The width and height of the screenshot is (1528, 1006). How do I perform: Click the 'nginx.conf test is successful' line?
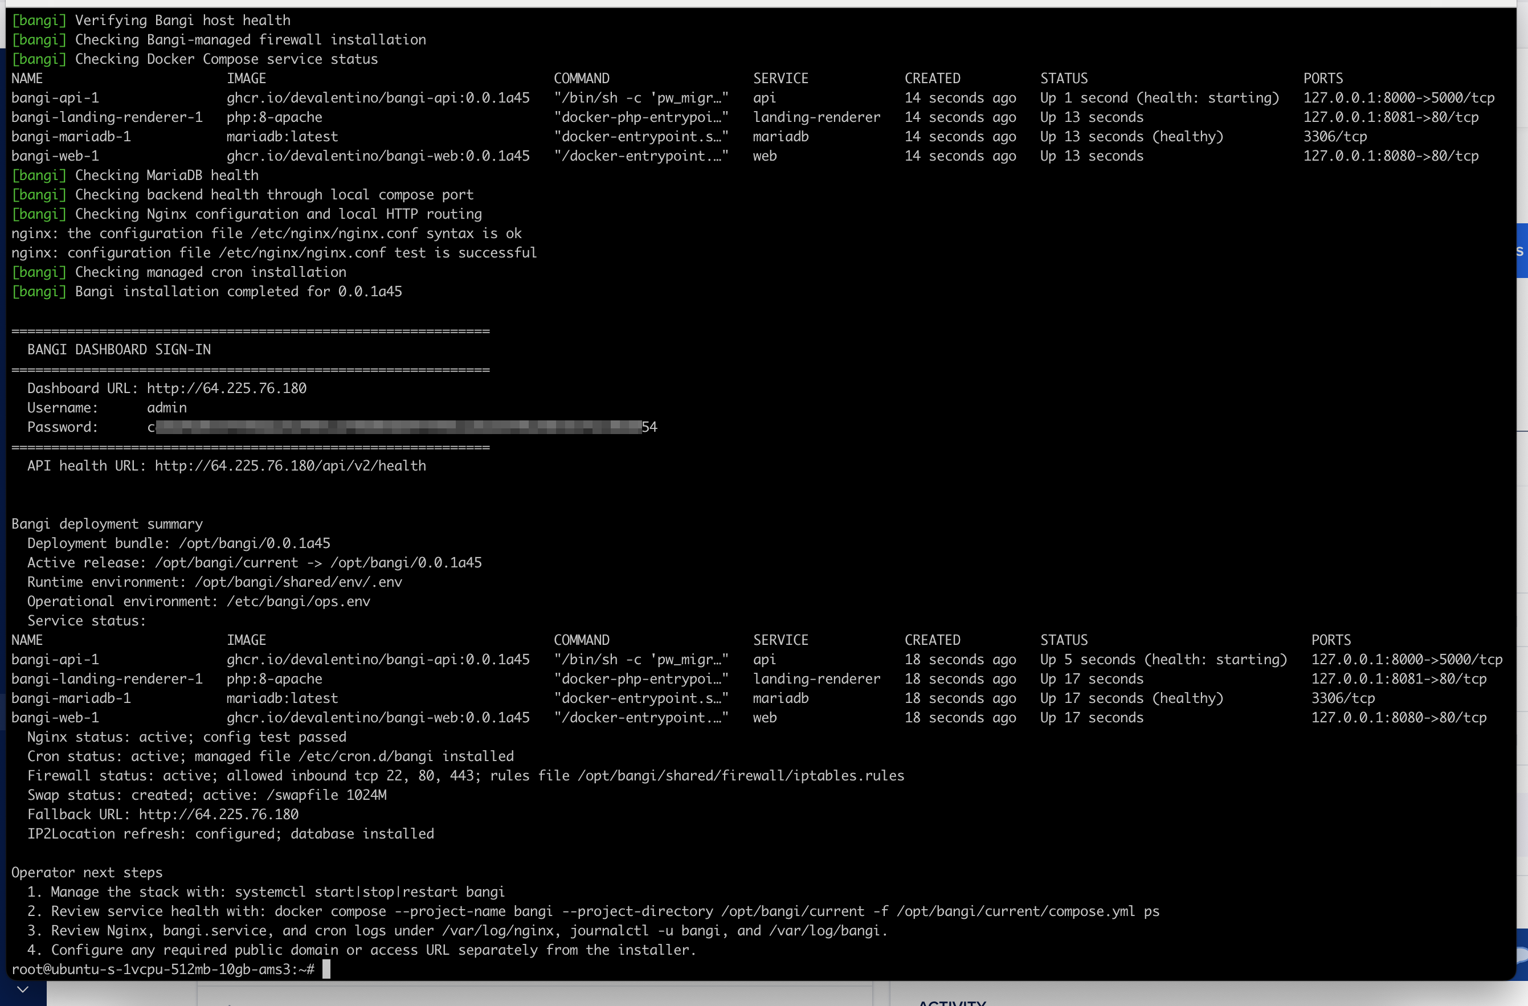coord(274,253)
